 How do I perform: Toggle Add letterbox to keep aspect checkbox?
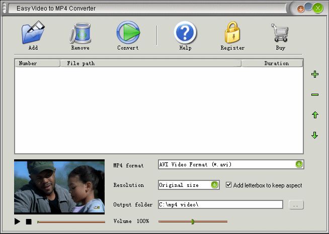[228, 185]
